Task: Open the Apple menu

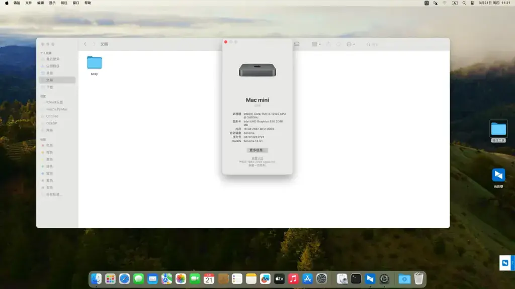Action: tap(7, 3)
